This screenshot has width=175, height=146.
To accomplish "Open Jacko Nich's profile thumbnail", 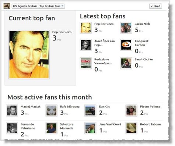I will point(126,28).
